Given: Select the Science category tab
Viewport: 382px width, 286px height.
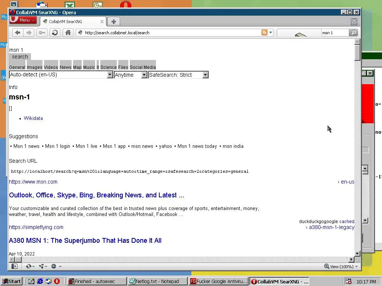Looking at the screenshot, I should [109, 67].
